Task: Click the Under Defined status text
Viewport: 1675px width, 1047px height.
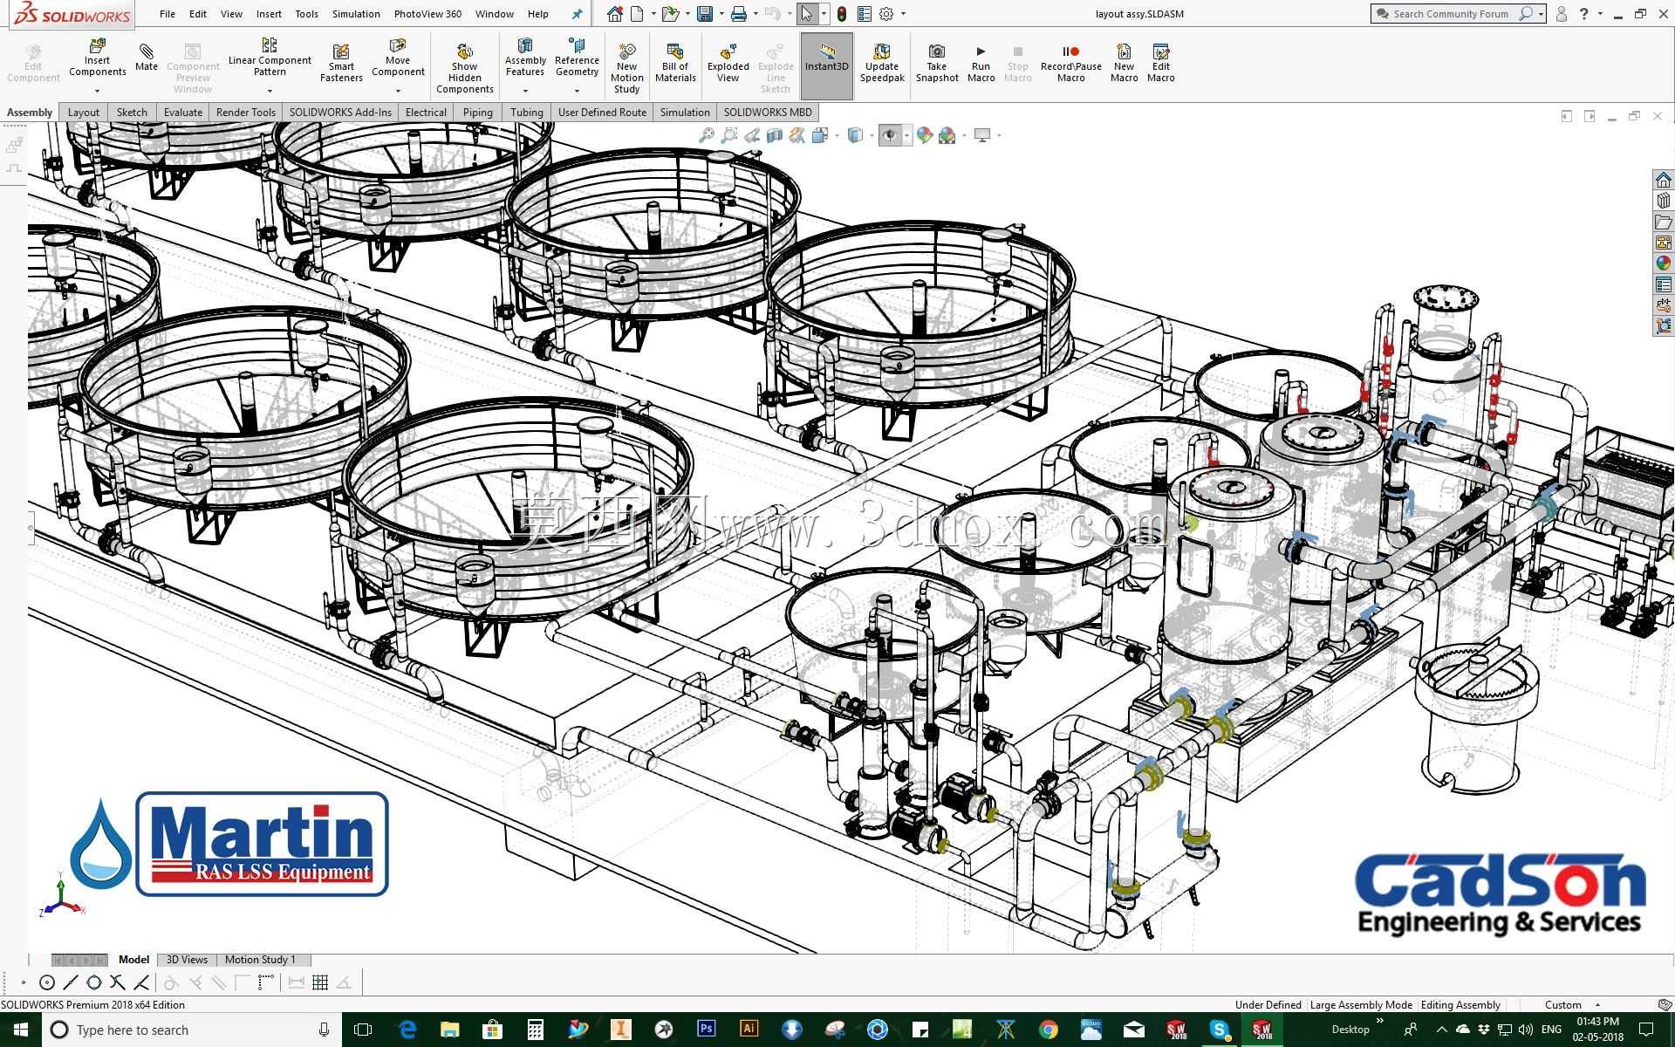Action: (1268, 1005)
